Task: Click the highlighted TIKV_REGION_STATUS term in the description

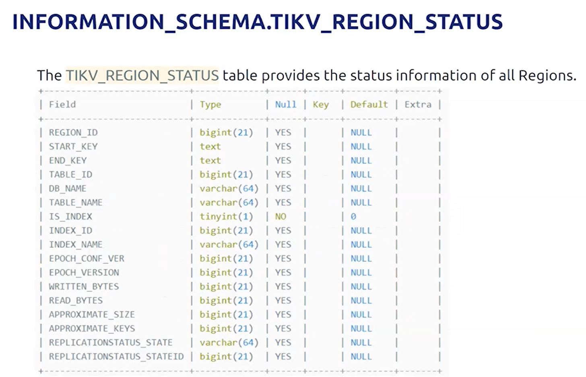Action: point(142,76)
